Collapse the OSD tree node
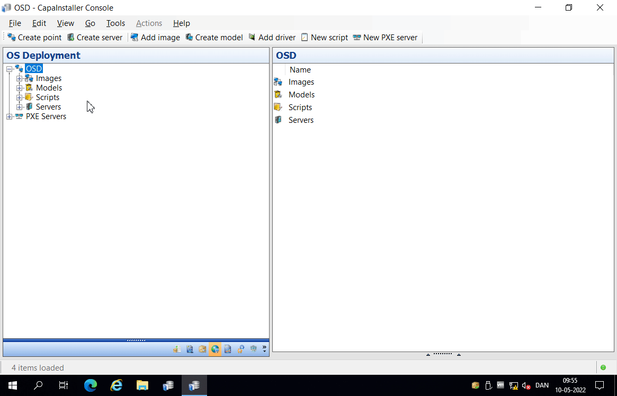617x396 pixels. coord(10,69)
